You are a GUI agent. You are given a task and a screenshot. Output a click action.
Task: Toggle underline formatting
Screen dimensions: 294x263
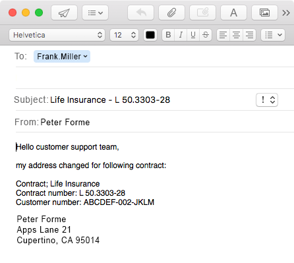tap(193, 35)
